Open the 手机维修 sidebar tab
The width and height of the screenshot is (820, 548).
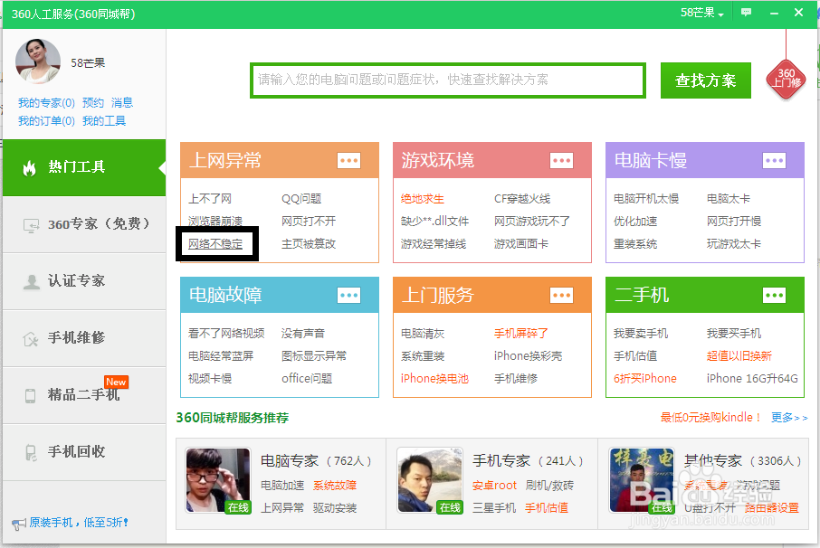pos(84,338)
